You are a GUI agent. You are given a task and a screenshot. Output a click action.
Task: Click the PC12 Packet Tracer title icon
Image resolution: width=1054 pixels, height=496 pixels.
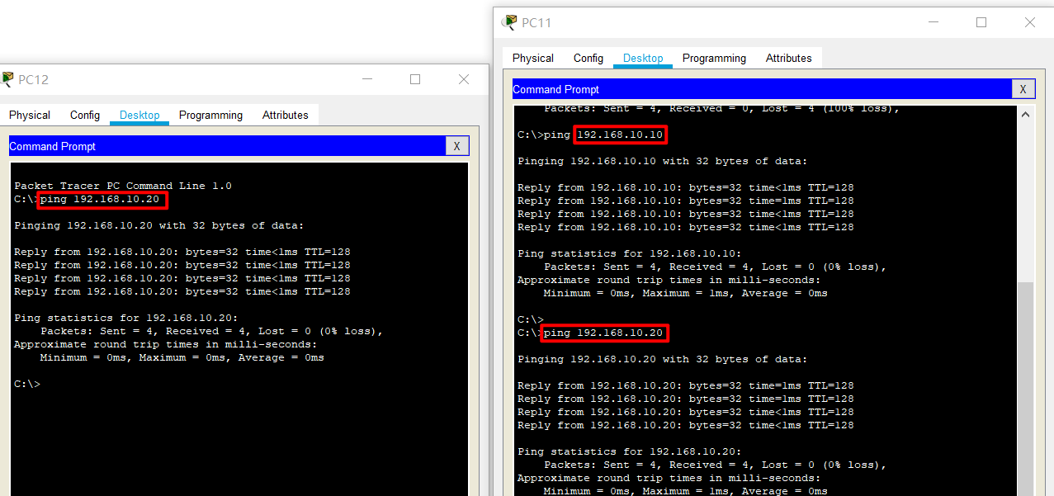(x=7, y=79)
